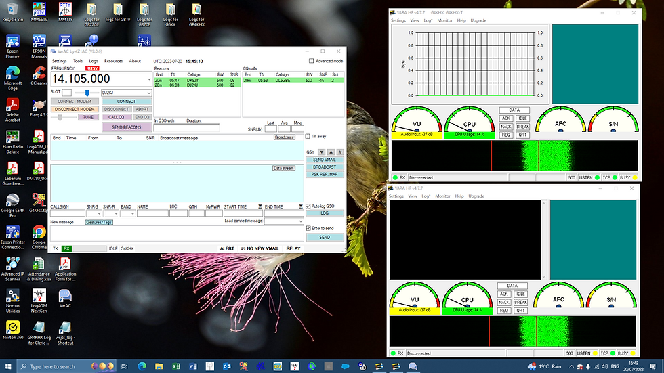Tick the I'm away checkbox
The image size is (664, 373).
coord(308,136)
